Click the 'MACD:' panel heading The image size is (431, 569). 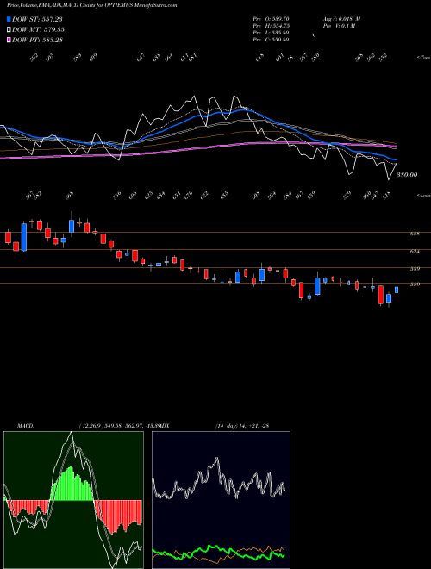click(x=25, y=426)
